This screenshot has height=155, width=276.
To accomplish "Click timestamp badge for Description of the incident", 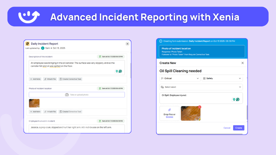I will point(111,57).
